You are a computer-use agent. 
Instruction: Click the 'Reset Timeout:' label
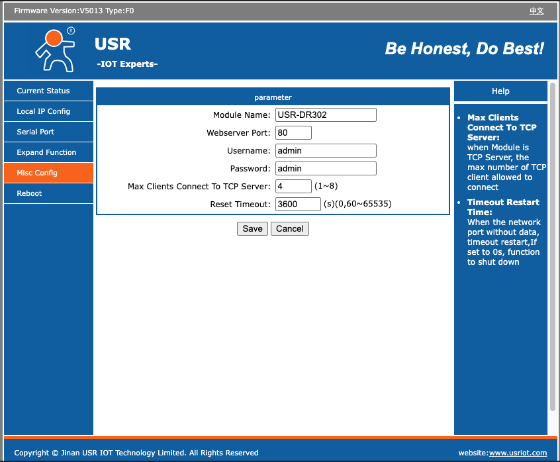pos(240,205)
